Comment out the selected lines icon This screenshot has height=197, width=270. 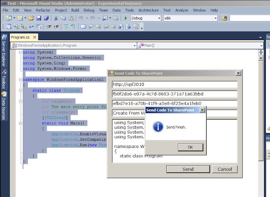(66, 27)
